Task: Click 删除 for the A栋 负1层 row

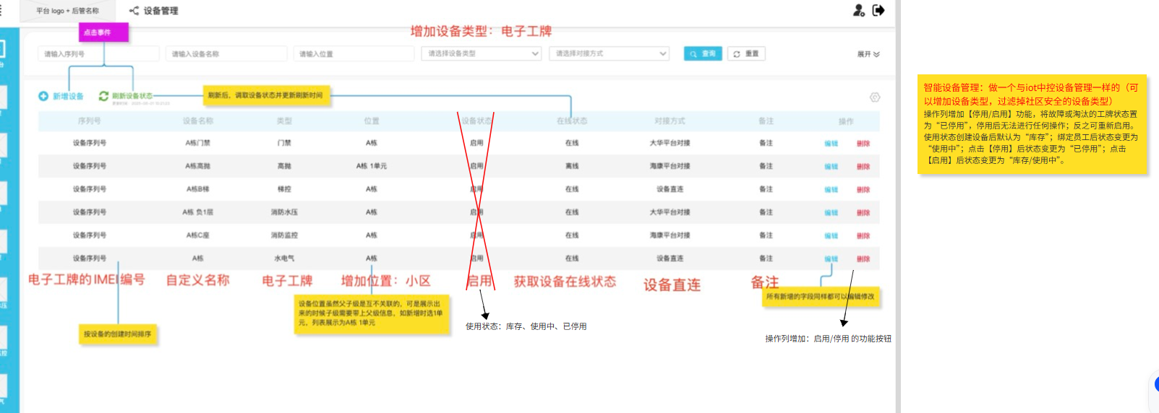Action: point(863,213)
